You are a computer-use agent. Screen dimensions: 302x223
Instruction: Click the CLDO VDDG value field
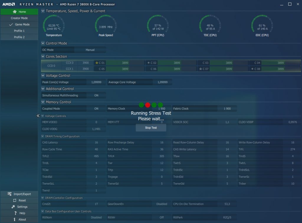[96, 129]
